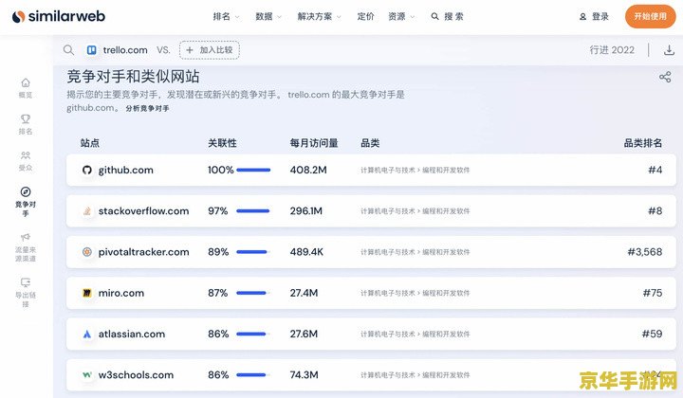Click the date range text 2022

click(612, 50)
